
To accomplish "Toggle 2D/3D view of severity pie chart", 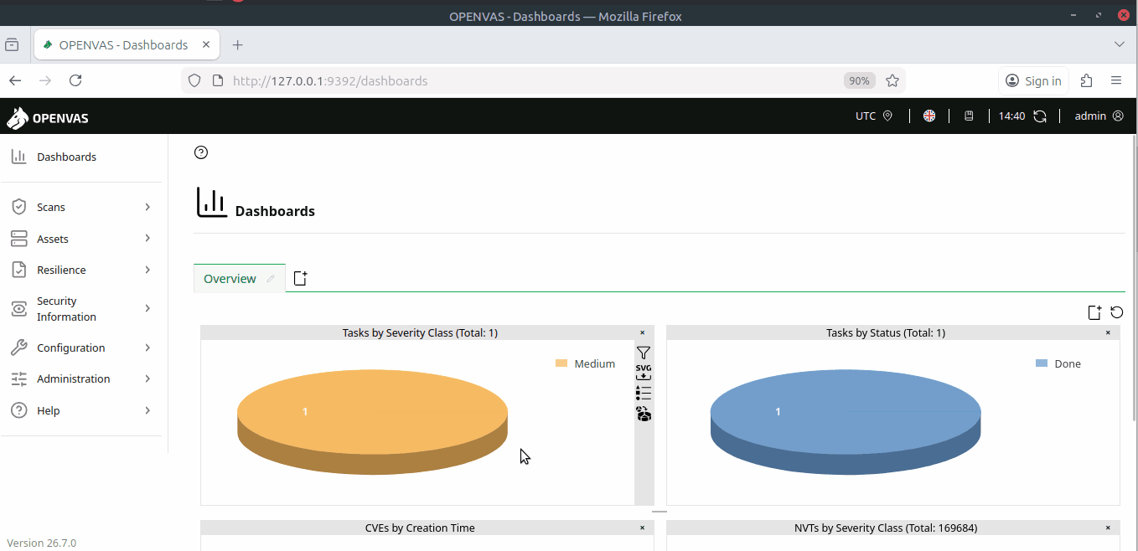I will (644, 414).
